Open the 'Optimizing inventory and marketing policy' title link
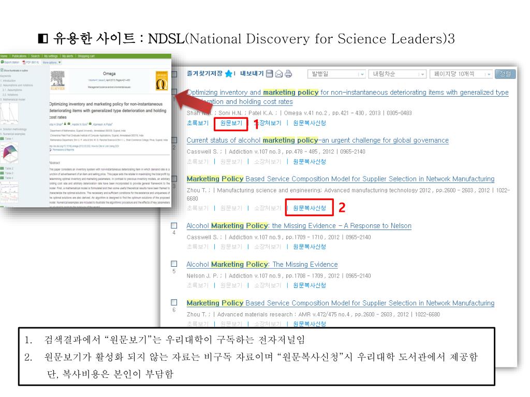This screenshot has height=397, width=530. point(347,97)
